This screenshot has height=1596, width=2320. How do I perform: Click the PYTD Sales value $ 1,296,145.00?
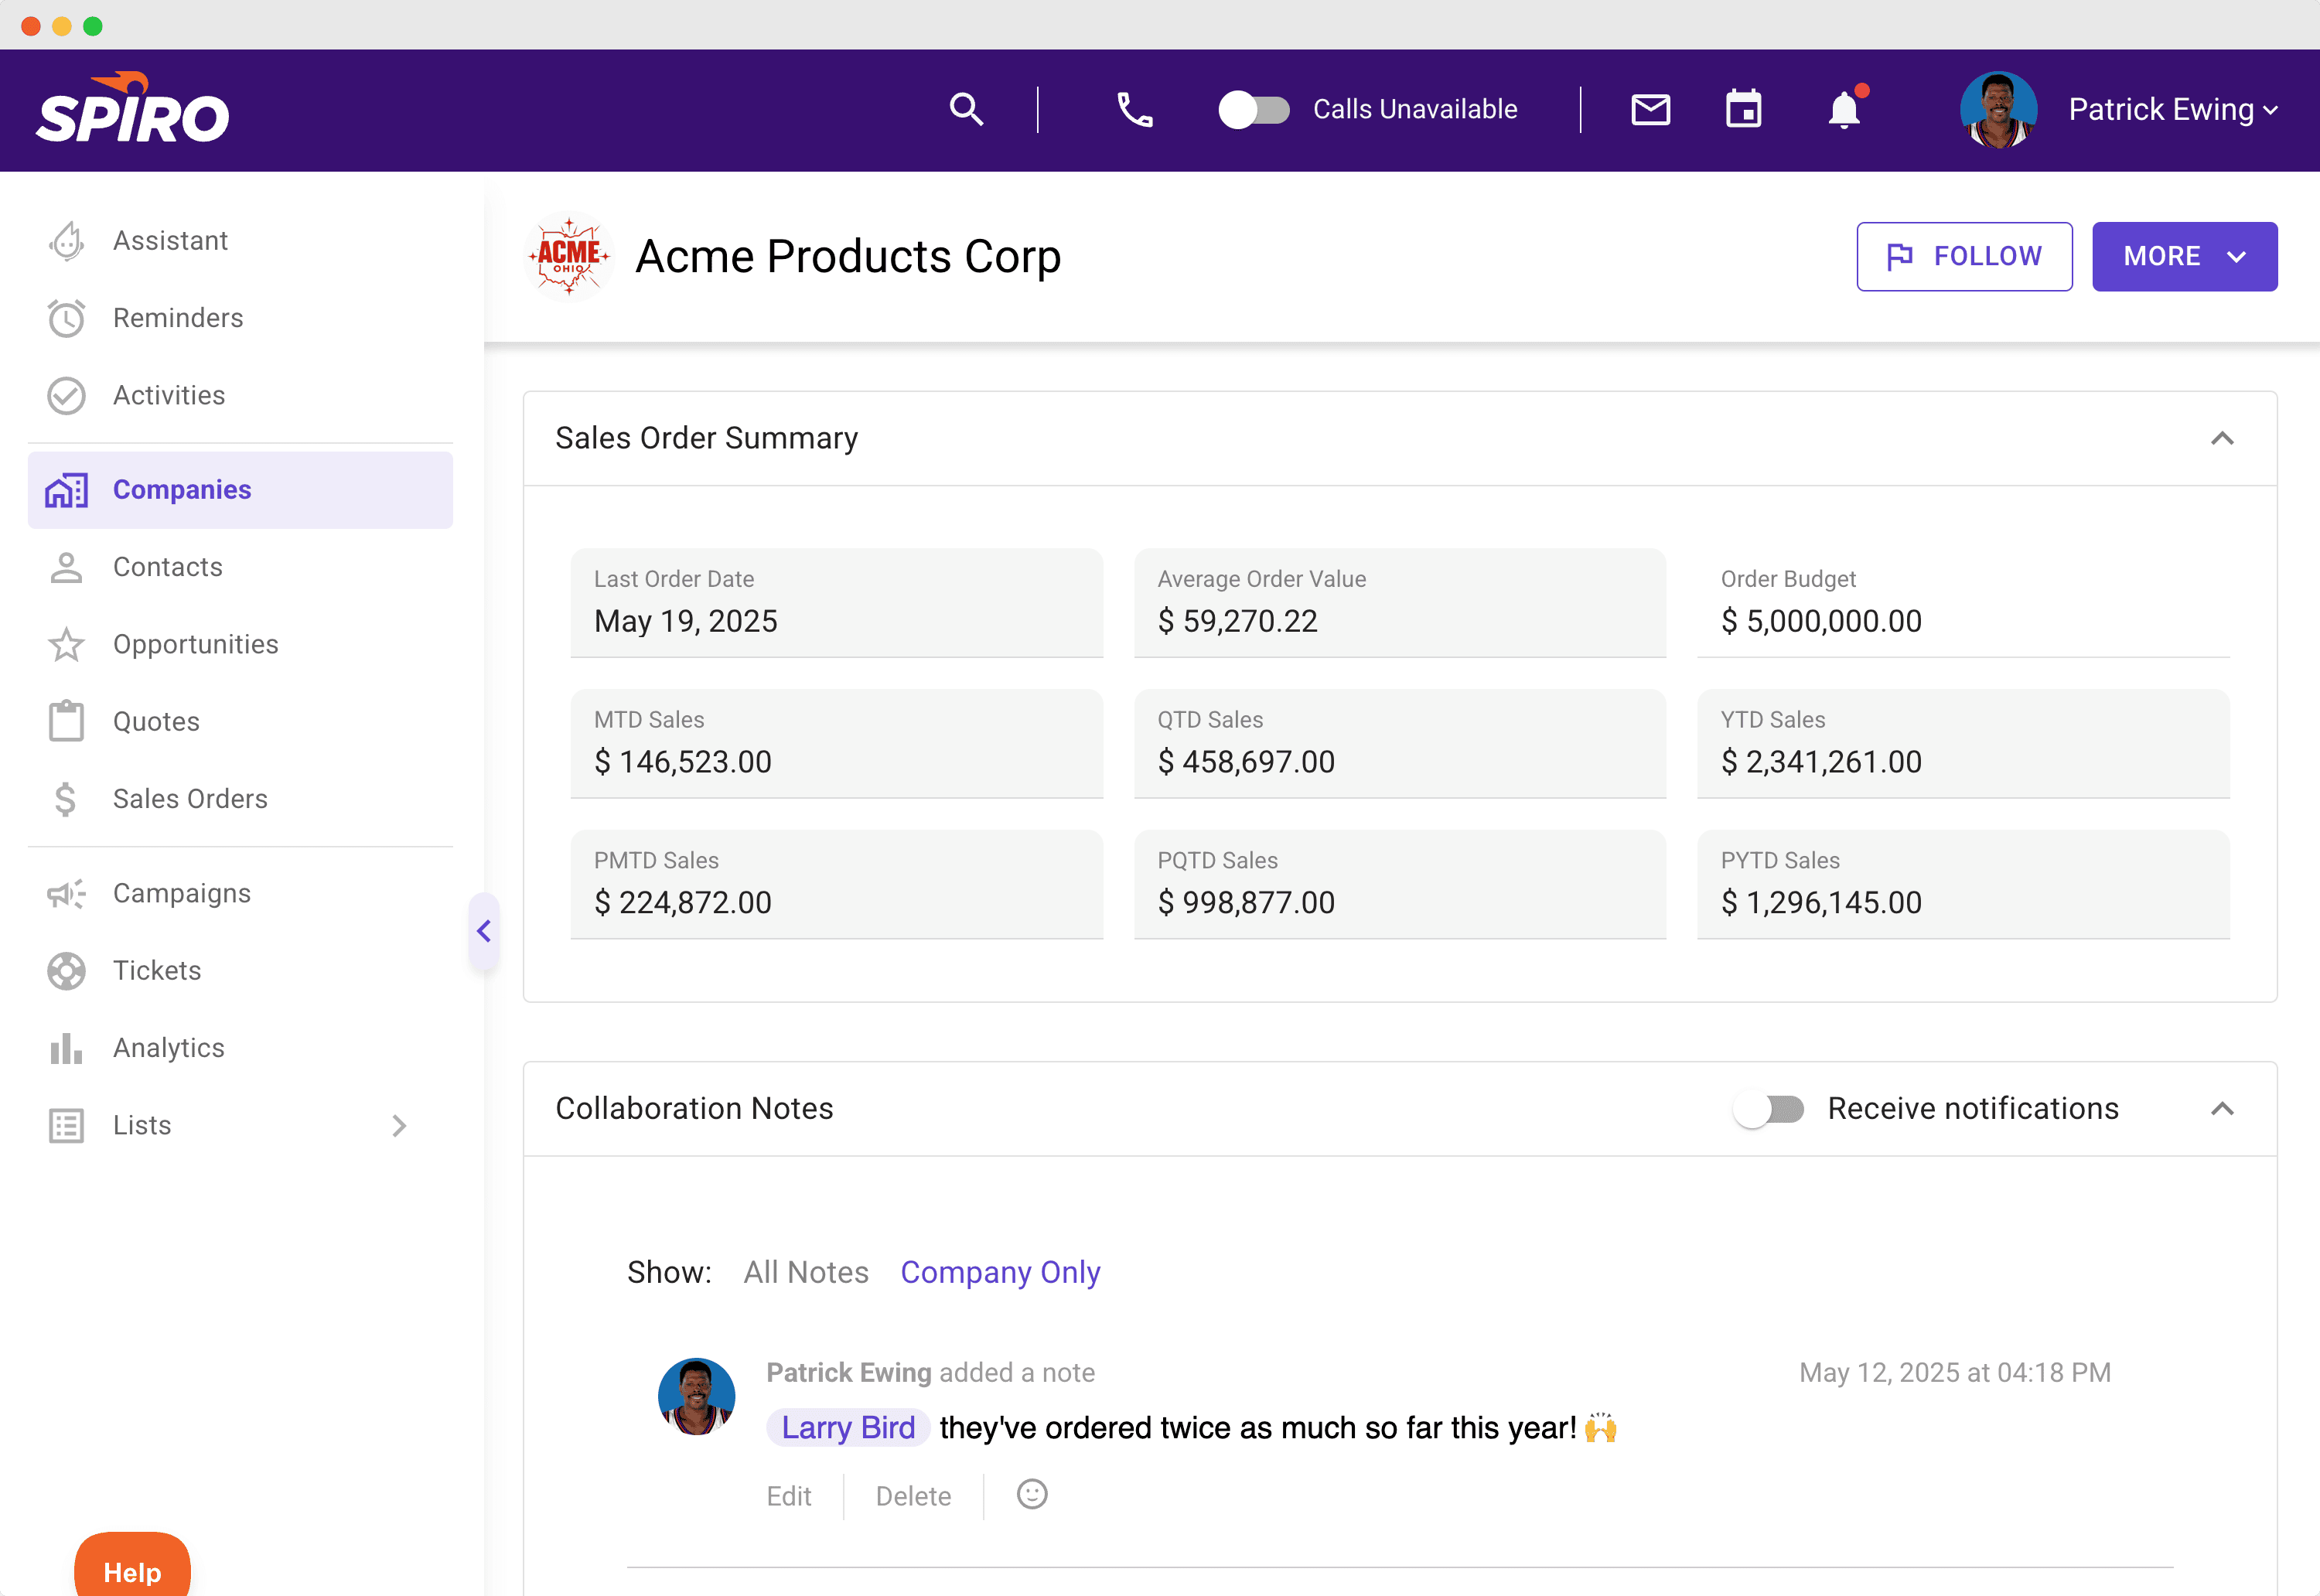(x=1821, y=903)
